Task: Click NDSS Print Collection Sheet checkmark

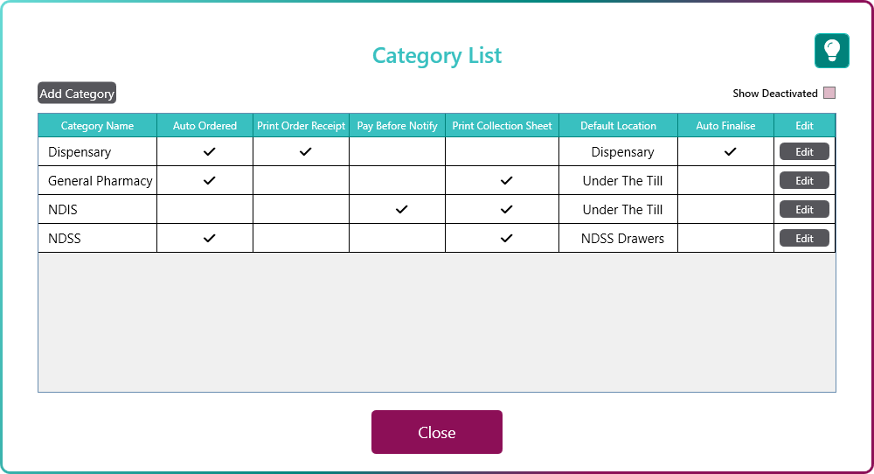Action: pyautogui.click(x=506, y=239)
